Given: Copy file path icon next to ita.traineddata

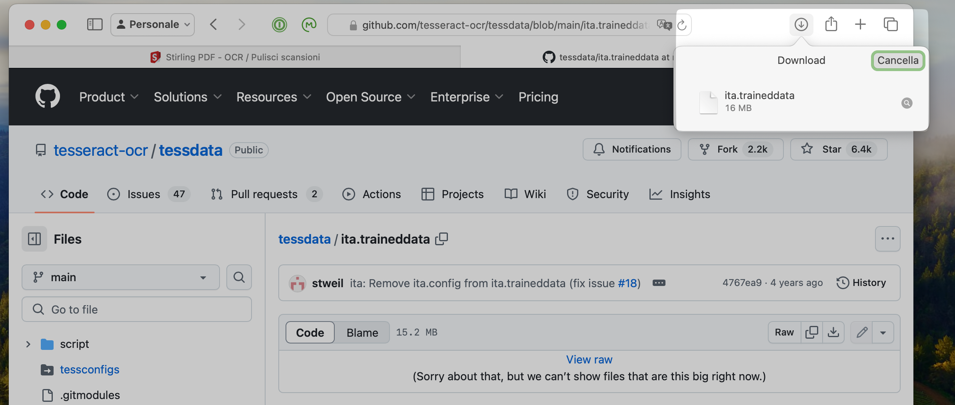Looking at the screenshot, I should (442, 239).
